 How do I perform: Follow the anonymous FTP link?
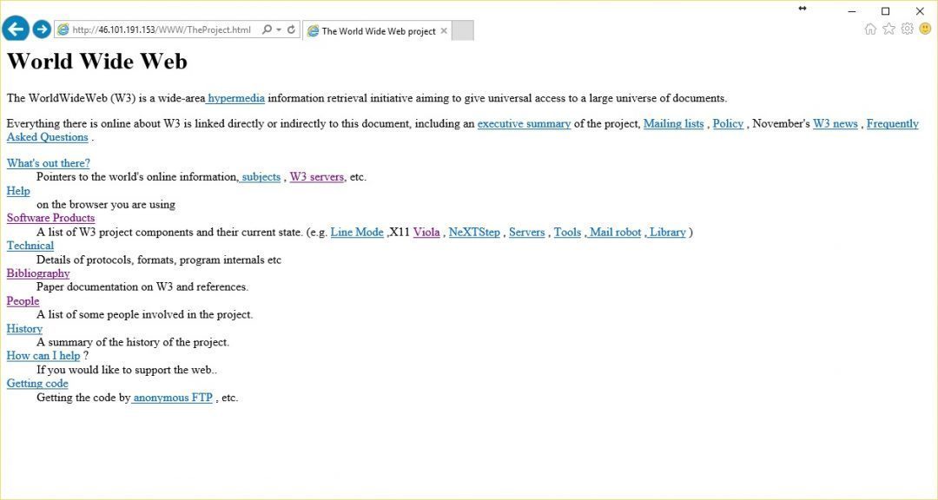click(172, 398)
